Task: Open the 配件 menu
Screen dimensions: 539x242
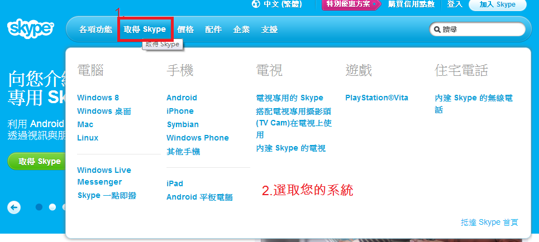Action: point(213,30)
